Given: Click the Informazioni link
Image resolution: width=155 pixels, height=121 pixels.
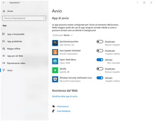Looking at the screenshot, I should [x=63, y=106].
